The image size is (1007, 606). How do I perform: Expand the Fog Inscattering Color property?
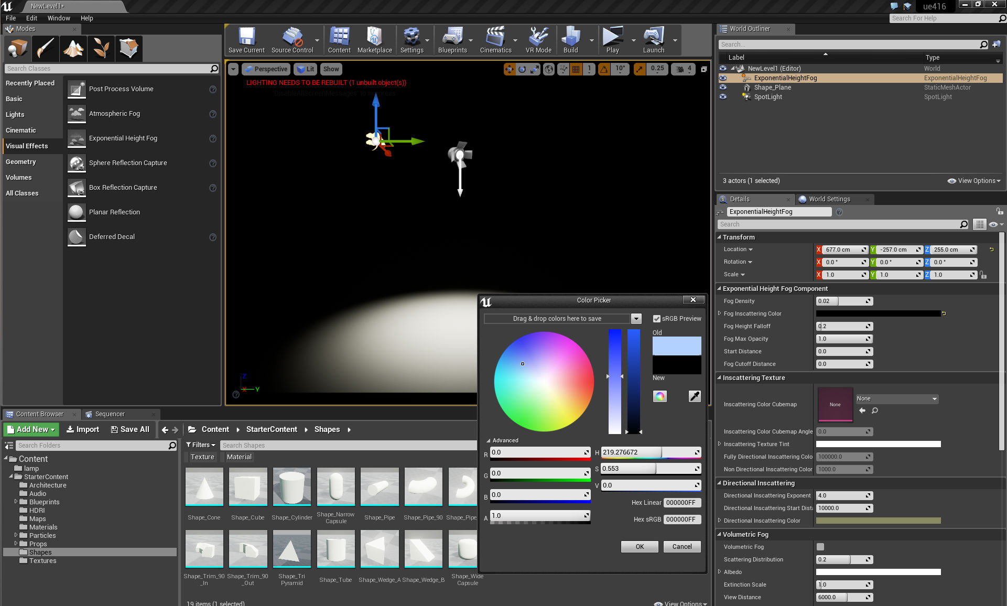719,313
